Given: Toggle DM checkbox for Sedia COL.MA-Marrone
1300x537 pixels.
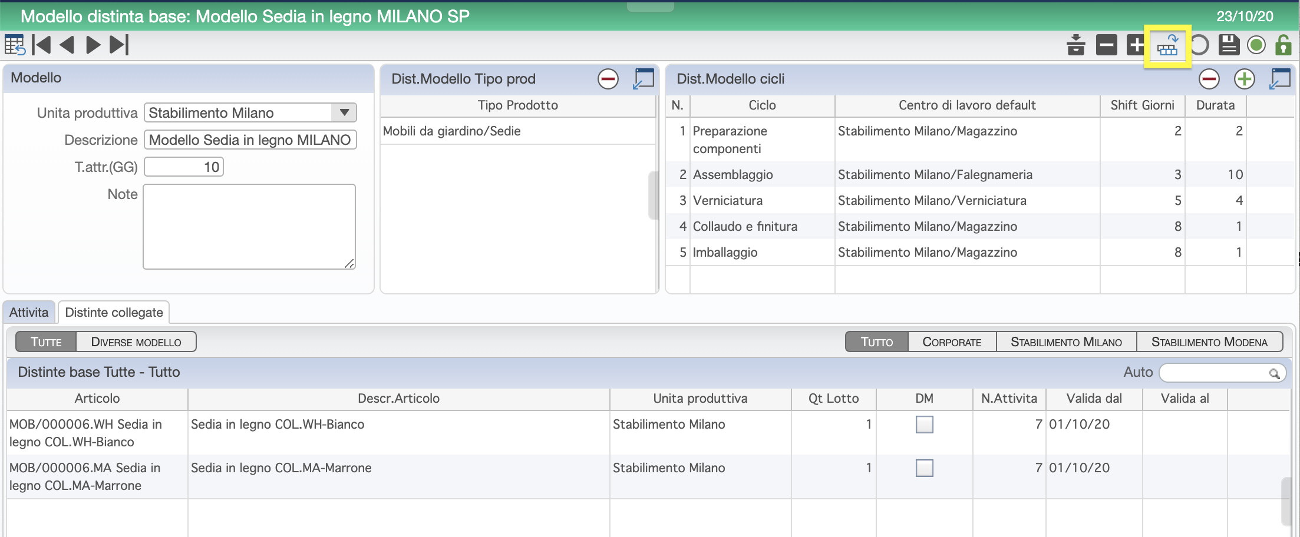Looking at the screenshot, I should pos(924,468).
